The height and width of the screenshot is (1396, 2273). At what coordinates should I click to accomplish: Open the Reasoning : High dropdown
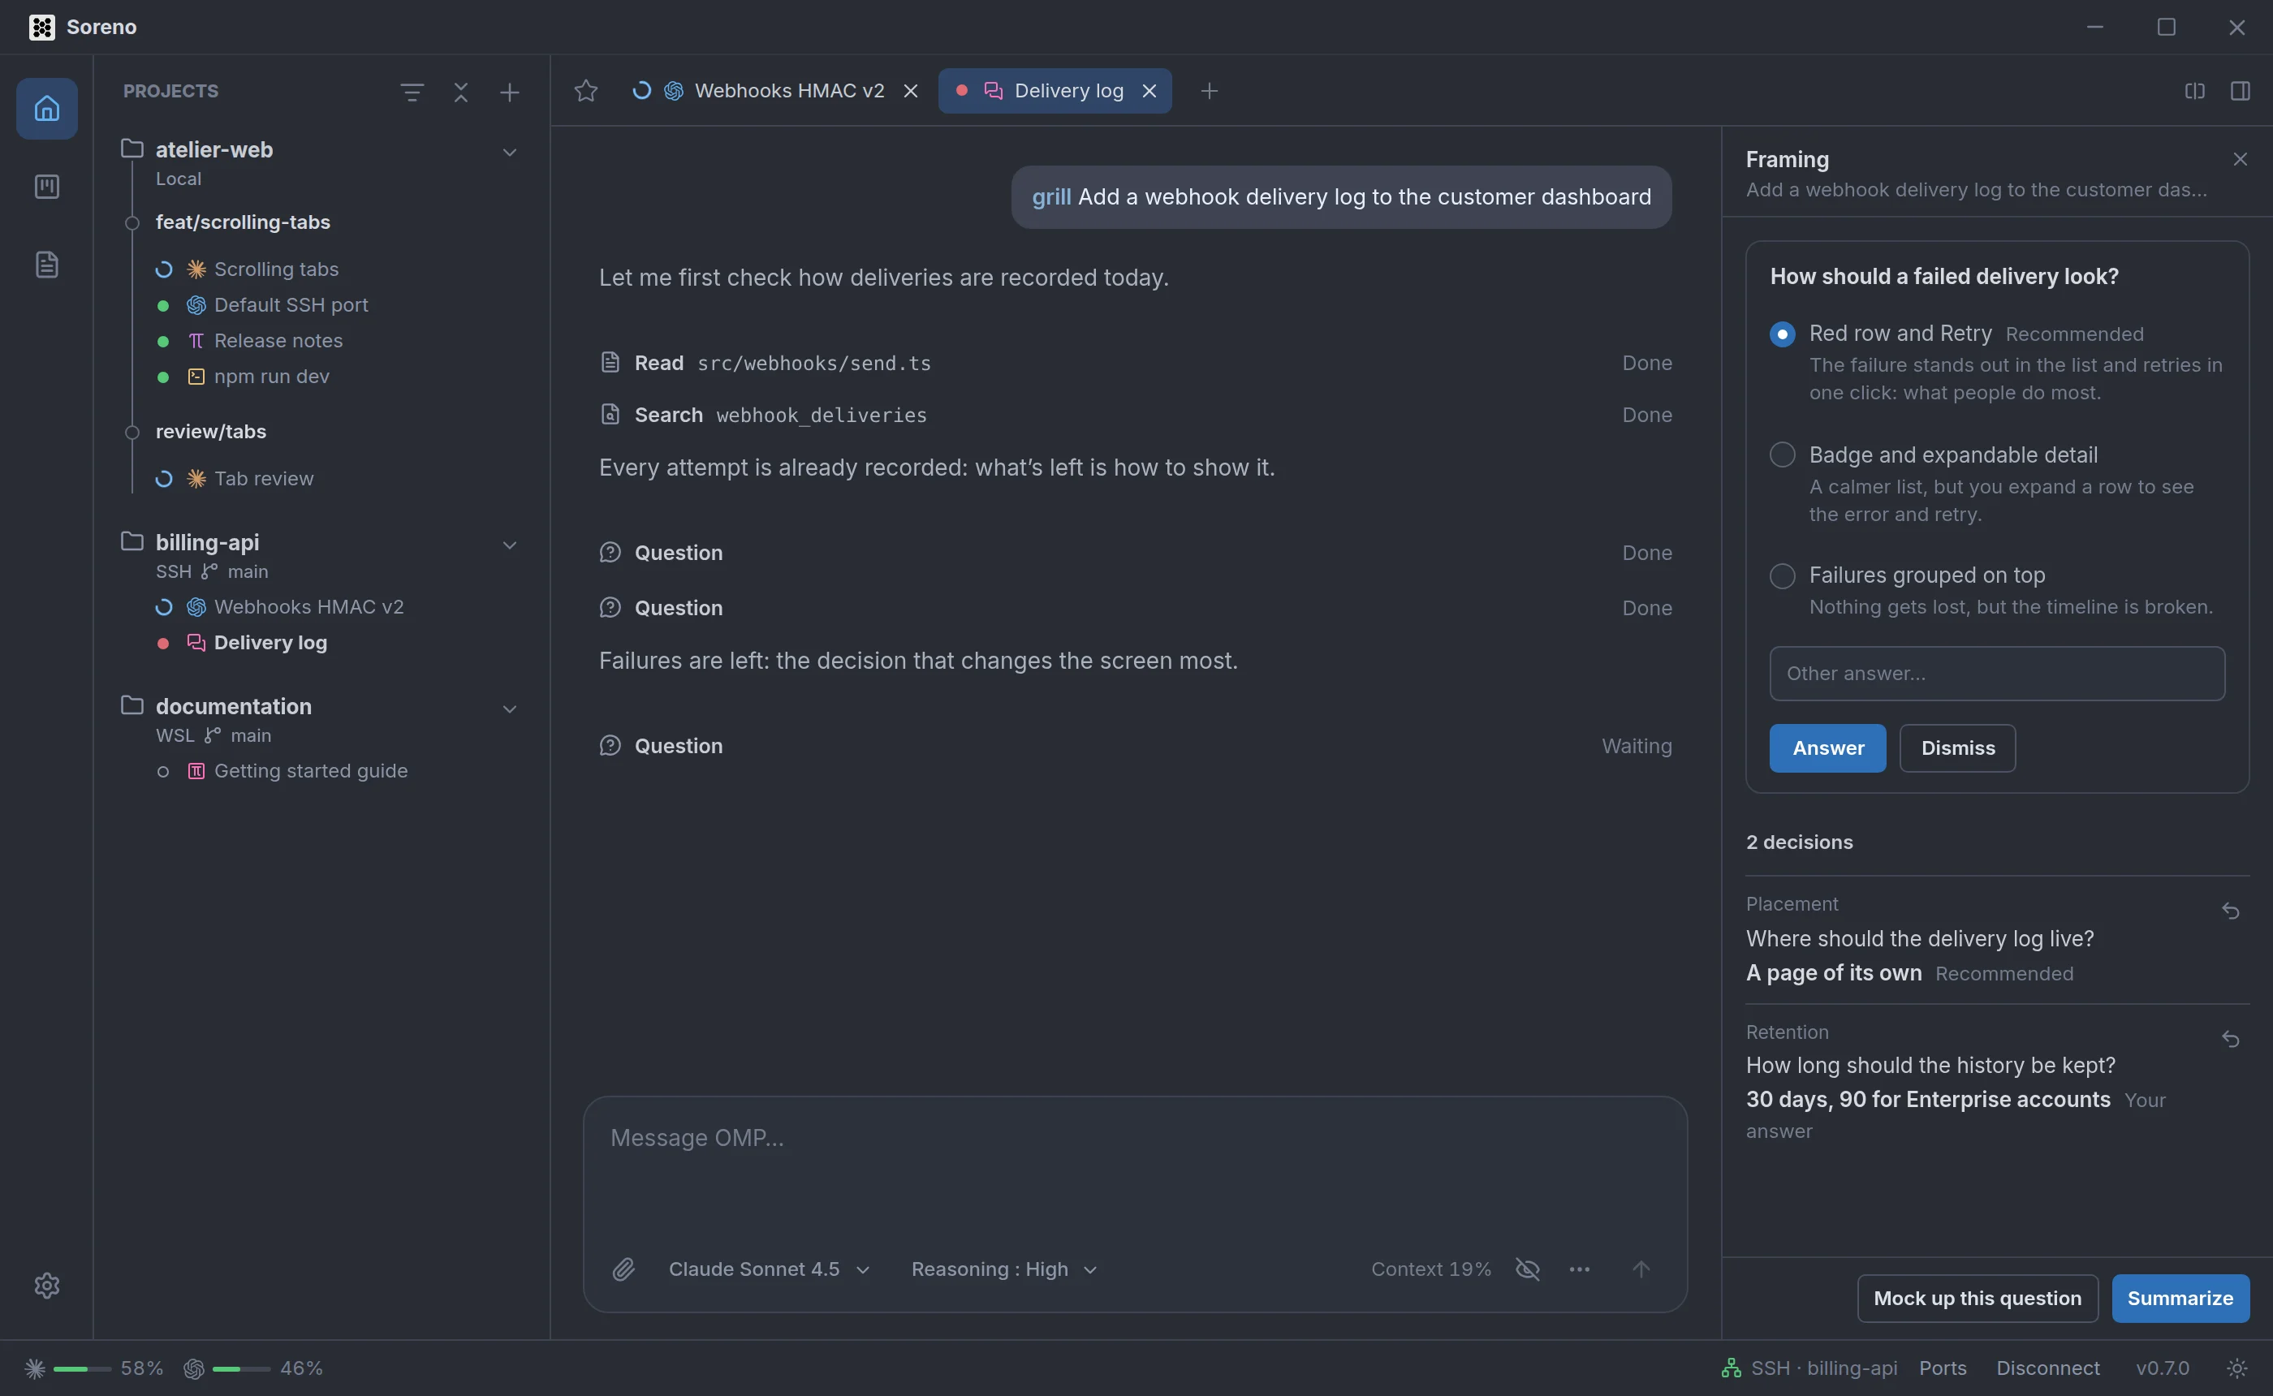(x=1003, y=1269)
